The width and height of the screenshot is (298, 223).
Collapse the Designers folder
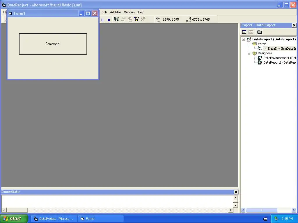coord(249,53)
